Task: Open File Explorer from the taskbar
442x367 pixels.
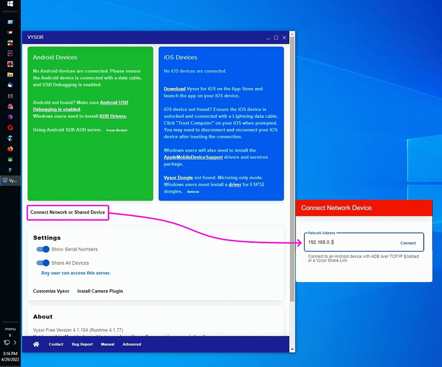Action: coord(10,75)
